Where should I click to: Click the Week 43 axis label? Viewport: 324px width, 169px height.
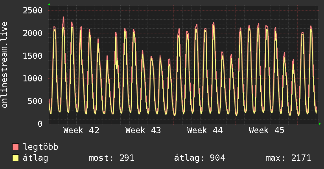(143, 130)
